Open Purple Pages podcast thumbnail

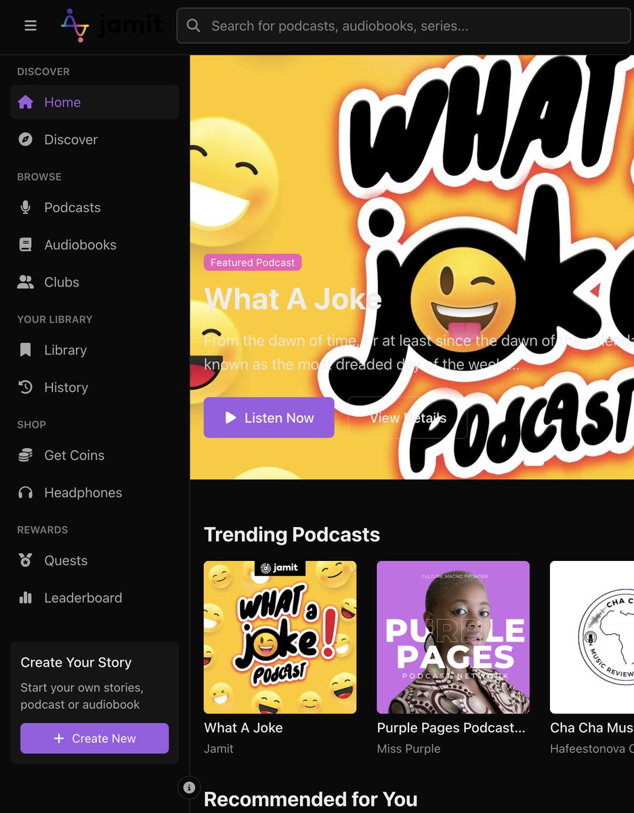tap(453, 637)
